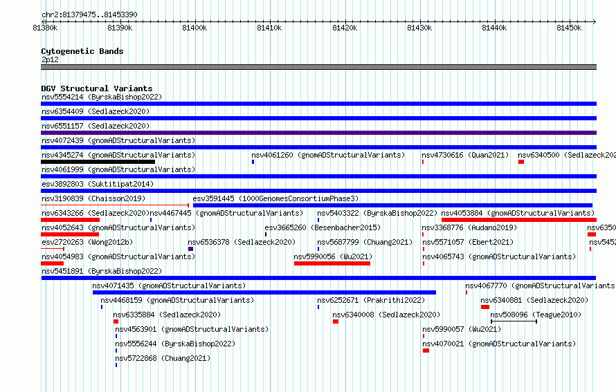Select the blue esv3591445 variant bar
The height and width of the screenshot is (392, 616).
[392, 205]
